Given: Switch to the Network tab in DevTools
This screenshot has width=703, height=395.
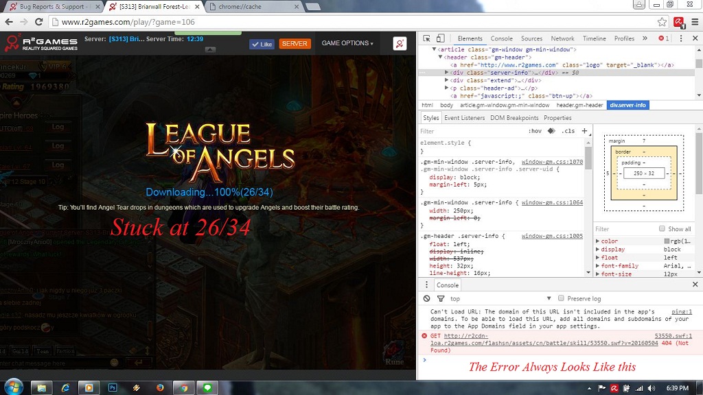Looking at the screenshot, I should pos(562,38).
